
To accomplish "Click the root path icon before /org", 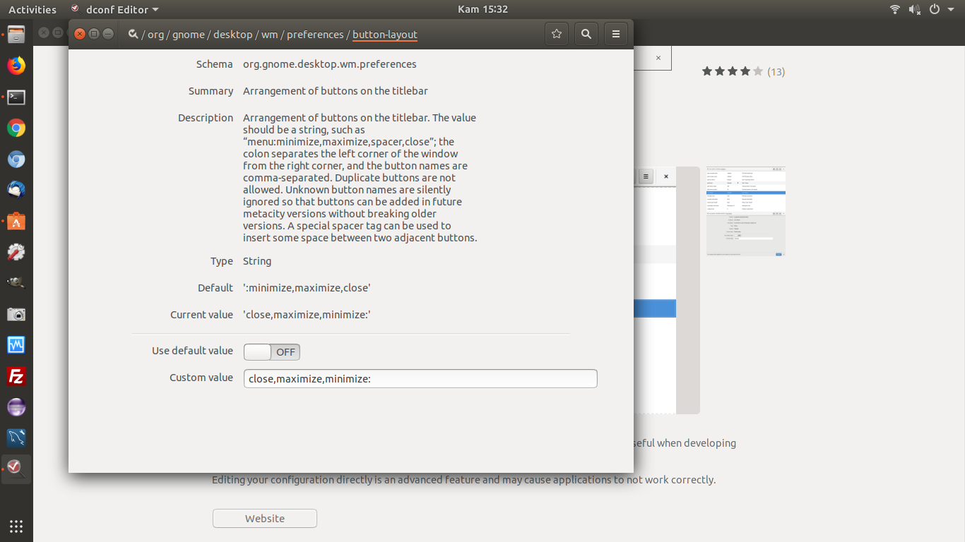I will [x=133, y=34].
